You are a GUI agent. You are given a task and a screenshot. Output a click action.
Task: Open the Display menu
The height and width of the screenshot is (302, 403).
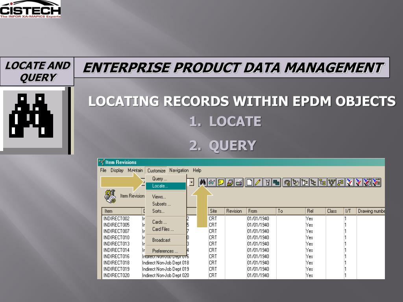point(117,170)
